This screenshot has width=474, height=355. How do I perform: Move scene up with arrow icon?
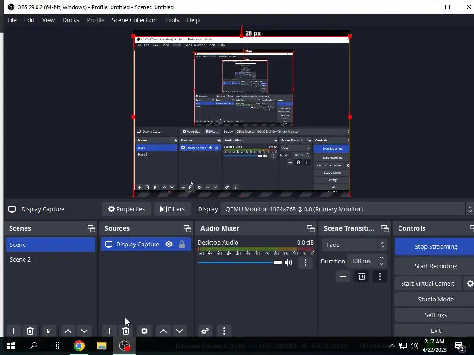tap(68, 331)
